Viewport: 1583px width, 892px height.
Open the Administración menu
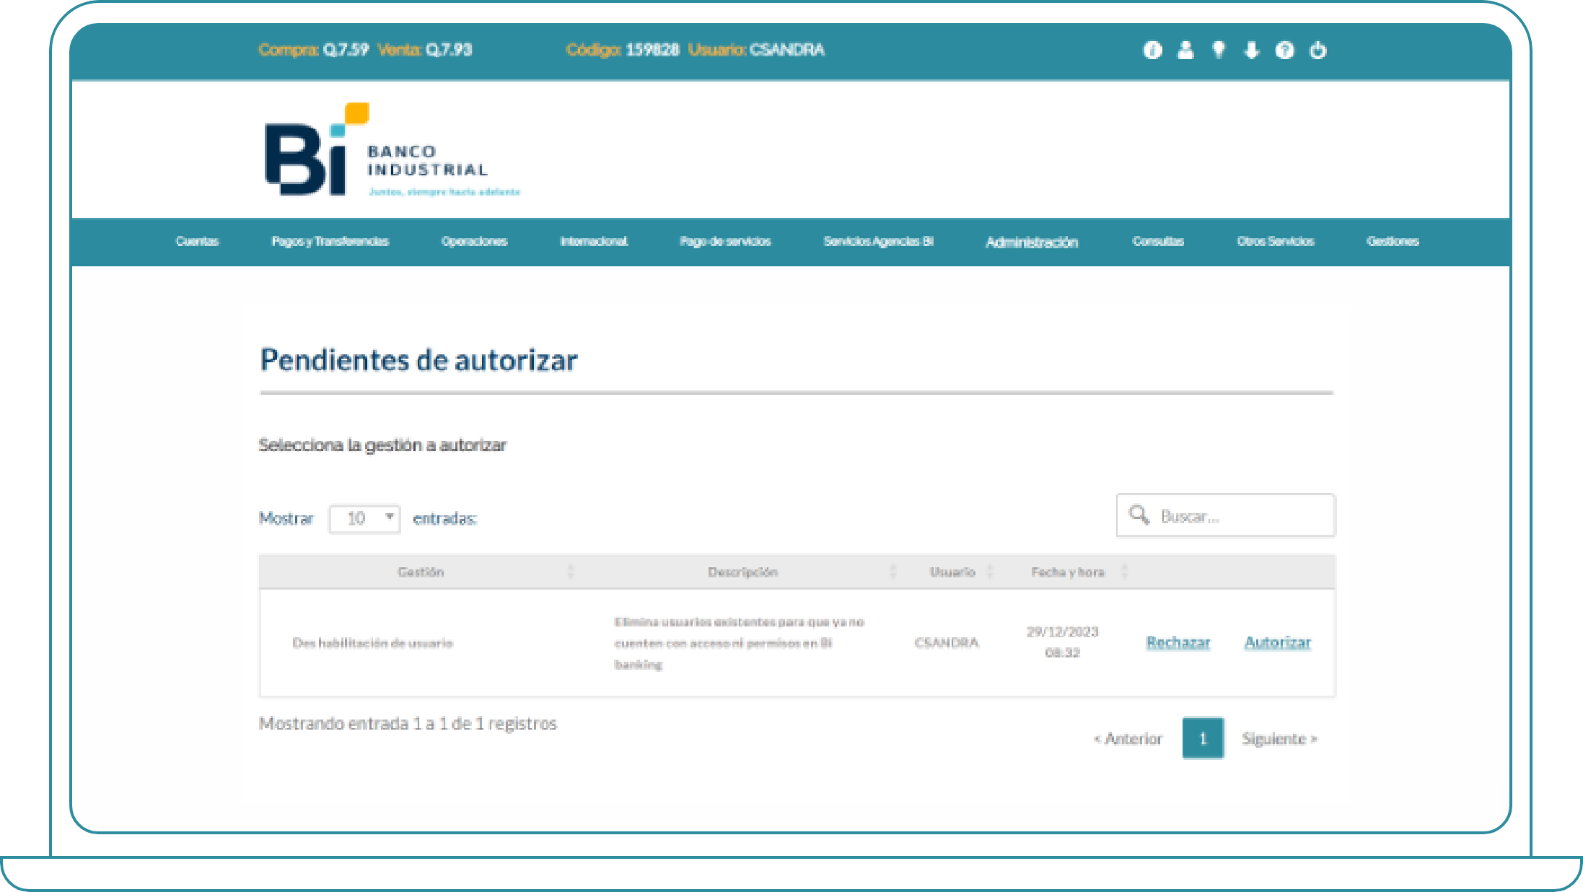(x=1032, y=242)
